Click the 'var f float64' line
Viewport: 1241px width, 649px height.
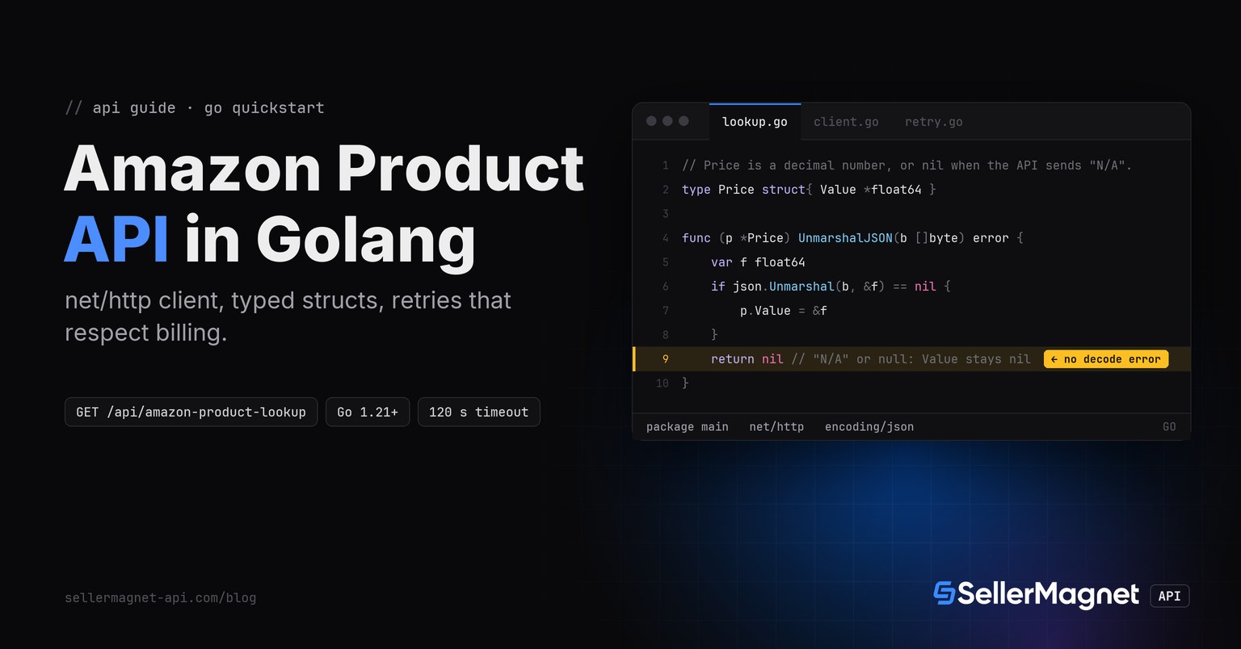click(758, 262)
